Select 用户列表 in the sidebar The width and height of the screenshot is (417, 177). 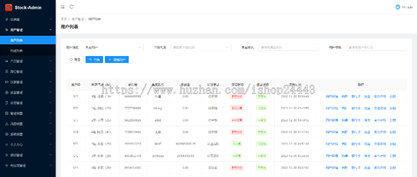28,40
